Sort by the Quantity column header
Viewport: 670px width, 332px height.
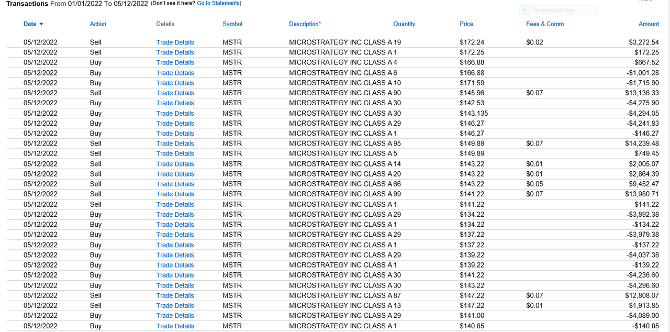tap(404, 24)
